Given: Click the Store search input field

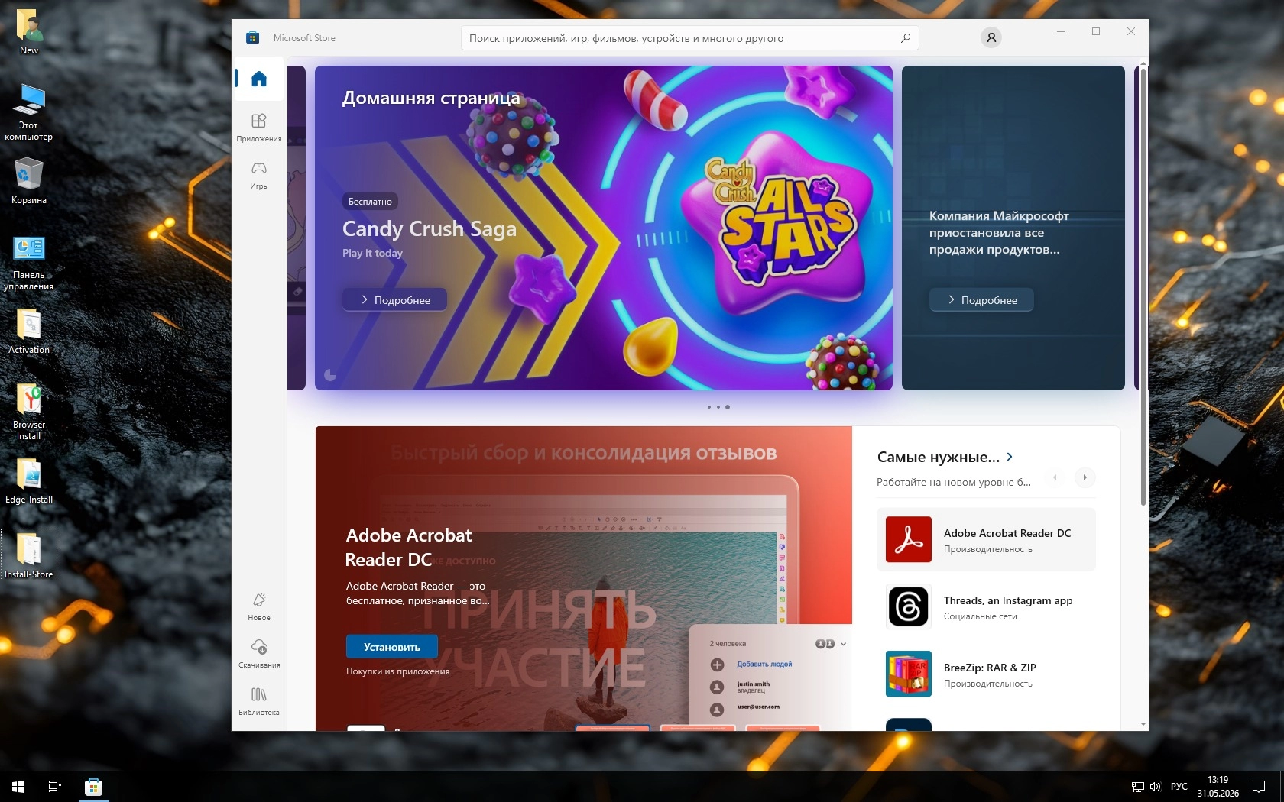Looking at the screenshot, I should coord(689,38).
